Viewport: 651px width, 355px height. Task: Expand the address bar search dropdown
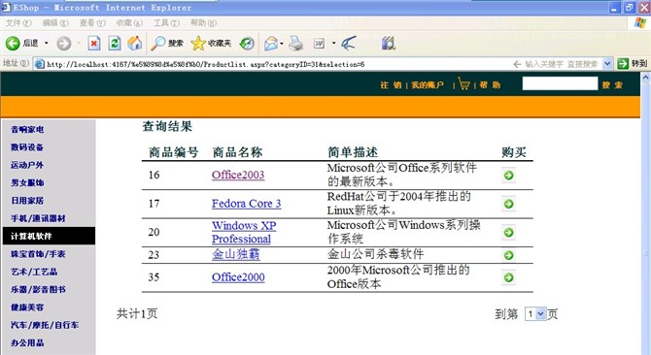tap(607, 64)
